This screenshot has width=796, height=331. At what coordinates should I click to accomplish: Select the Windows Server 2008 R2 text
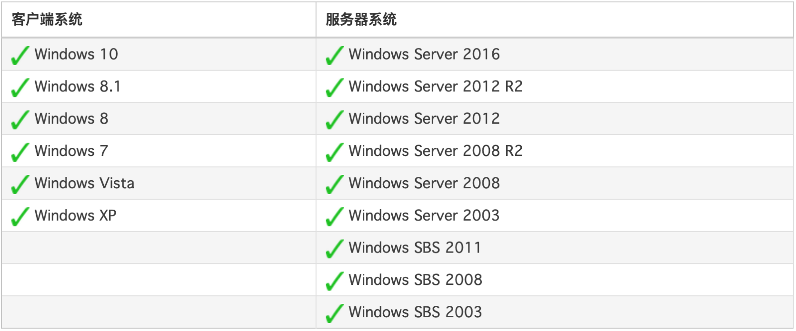coord(436,151)
